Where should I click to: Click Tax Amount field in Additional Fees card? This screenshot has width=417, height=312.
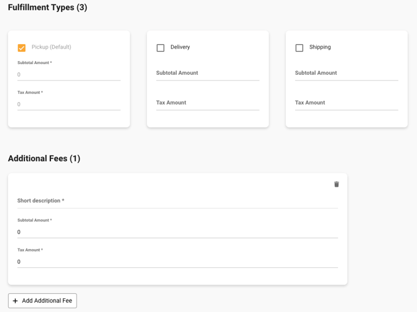click(177, 262)
